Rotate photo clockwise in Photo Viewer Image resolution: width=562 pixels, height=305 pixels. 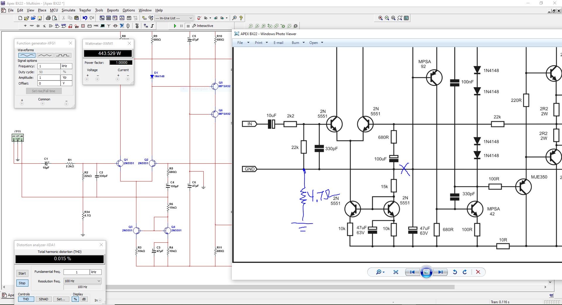tap(465, 272)
